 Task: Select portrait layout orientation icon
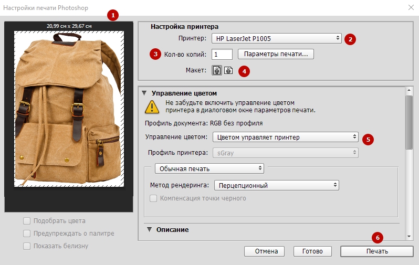[x=217, y=71]
